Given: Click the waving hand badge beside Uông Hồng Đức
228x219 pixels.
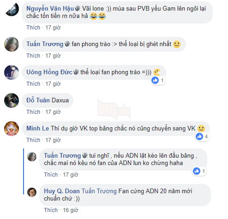Looking at the screenshot, I should [76, 72].
